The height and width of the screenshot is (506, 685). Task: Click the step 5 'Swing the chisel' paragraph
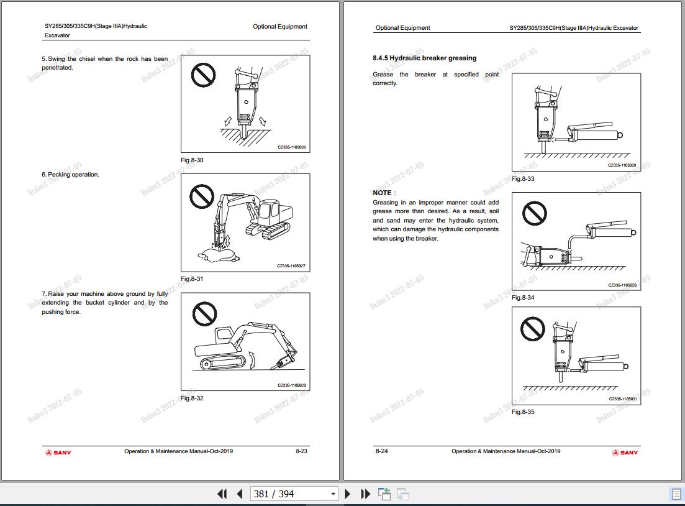tap(105, 63)
